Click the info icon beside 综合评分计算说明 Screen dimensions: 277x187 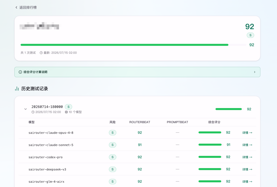(20, 72)
